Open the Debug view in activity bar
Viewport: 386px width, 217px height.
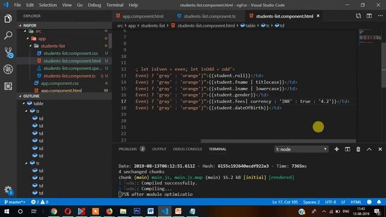(8, 69)
